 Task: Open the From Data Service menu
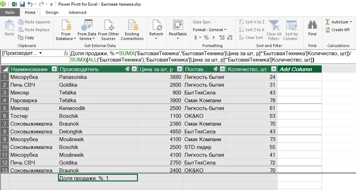click(87, 30)
